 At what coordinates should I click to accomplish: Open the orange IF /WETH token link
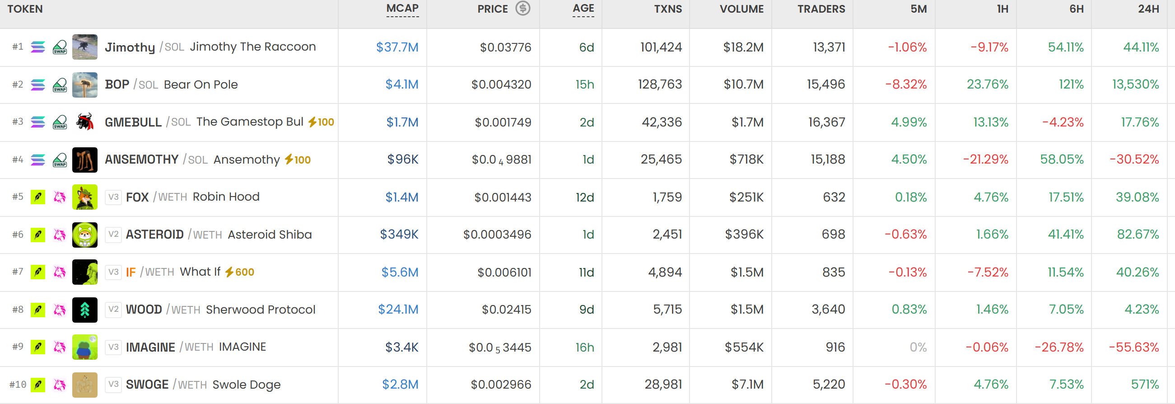[x=150, y=272]
